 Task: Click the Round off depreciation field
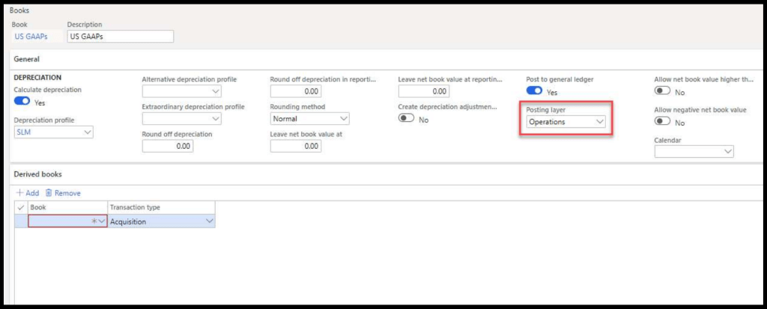tap(168, 146)
